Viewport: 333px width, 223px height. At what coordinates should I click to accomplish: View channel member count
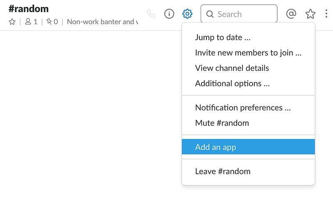tap(31, 22)
